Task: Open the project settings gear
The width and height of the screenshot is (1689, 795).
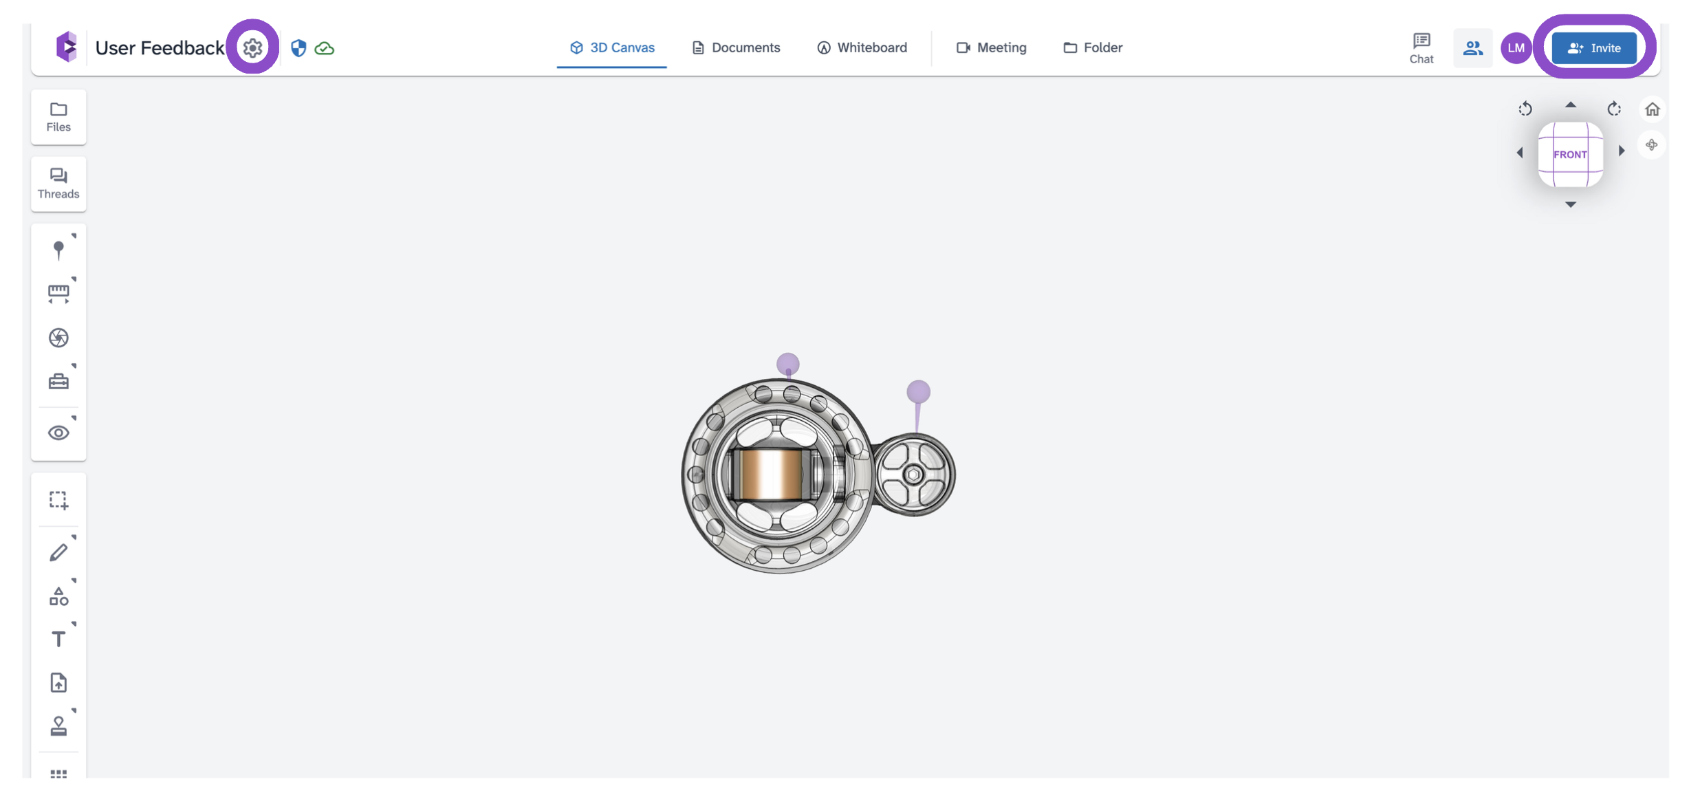Action: 252,47
